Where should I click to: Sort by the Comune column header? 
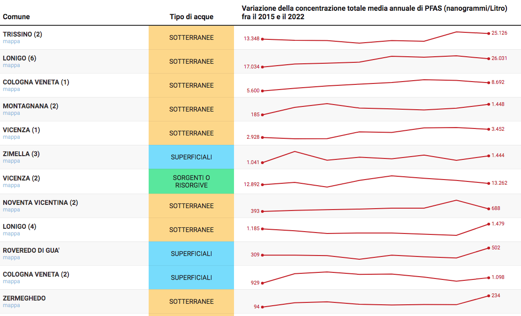[x=16, y=17]
